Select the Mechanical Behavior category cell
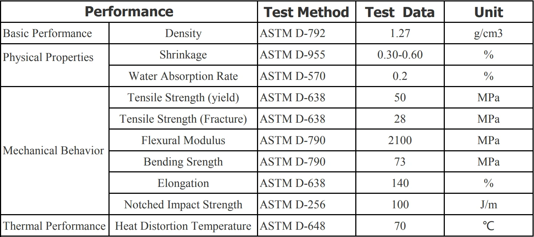The height and width of the screenshot is (237, 534). pos(54,151)
